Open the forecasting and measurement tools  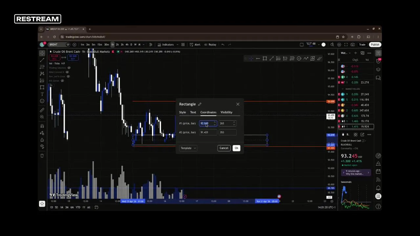[x=42, y=81]
